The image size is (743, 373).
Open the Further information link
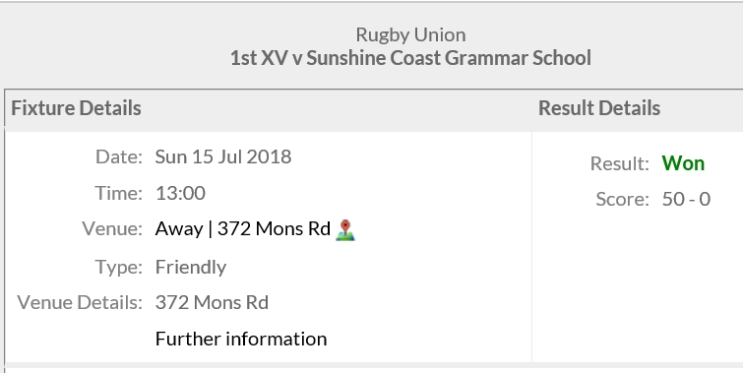pyautogui.click(x=241, y=339)
